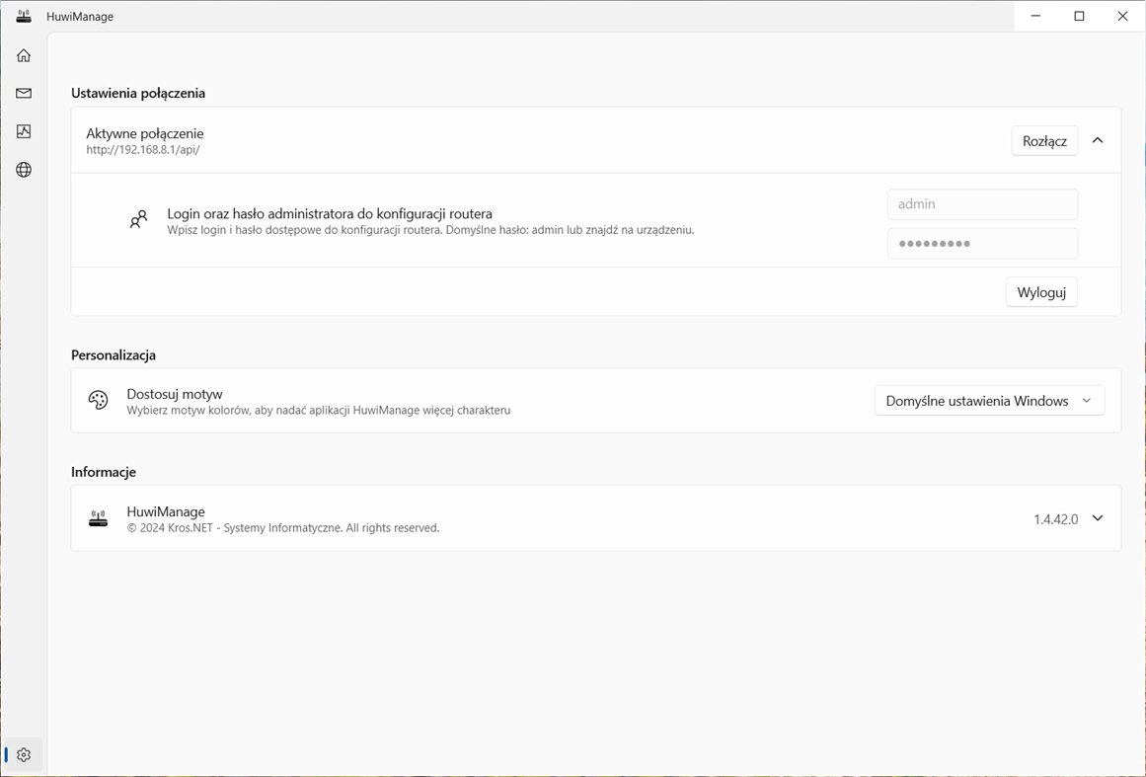This screenshot has width=1146, height=777.
Task: Expand version 1.4.42.0 details
Action: (1098, 518)
